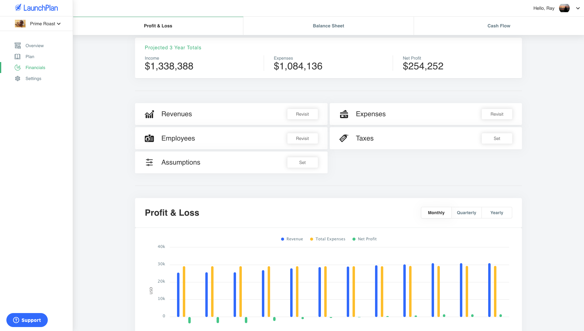Toggle Net Profit legend series
The height and width of the screenshot is (331, 584).
(364, 239)
